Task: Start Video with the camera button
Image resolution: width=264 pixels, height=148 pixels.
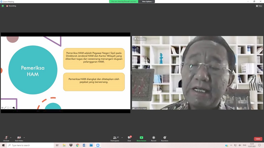Action: tap(19, 138)
